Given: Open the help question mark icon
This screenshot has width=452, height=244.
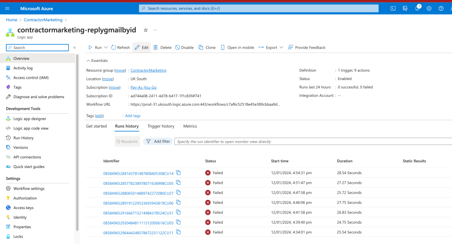Looking at the screenshot, I should click(441, 8).
